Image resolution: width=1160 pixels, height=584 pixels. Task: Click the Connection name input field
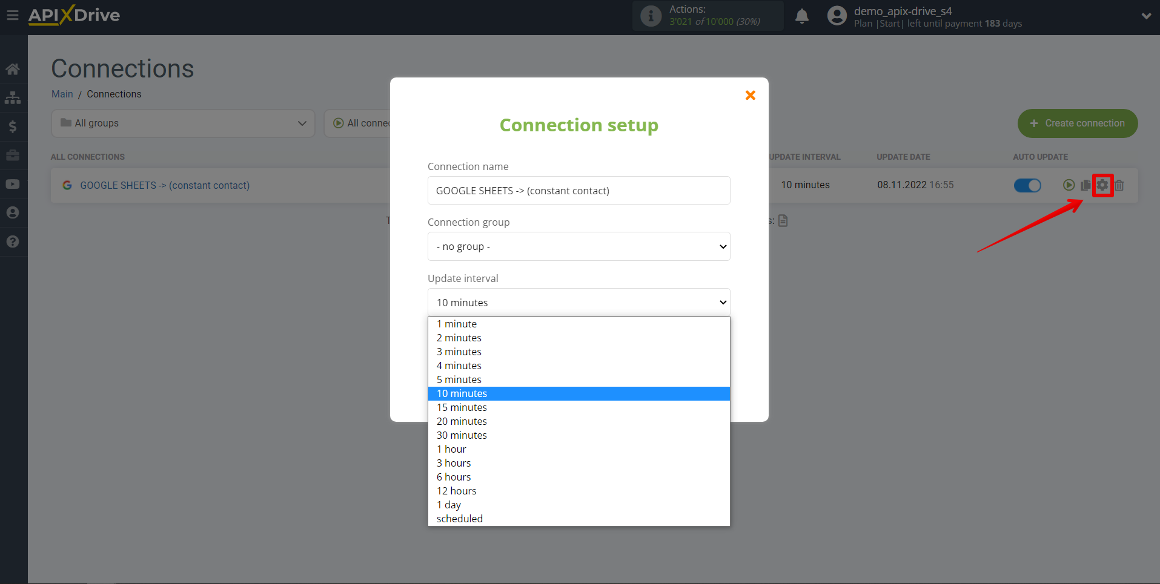[579, 191]
